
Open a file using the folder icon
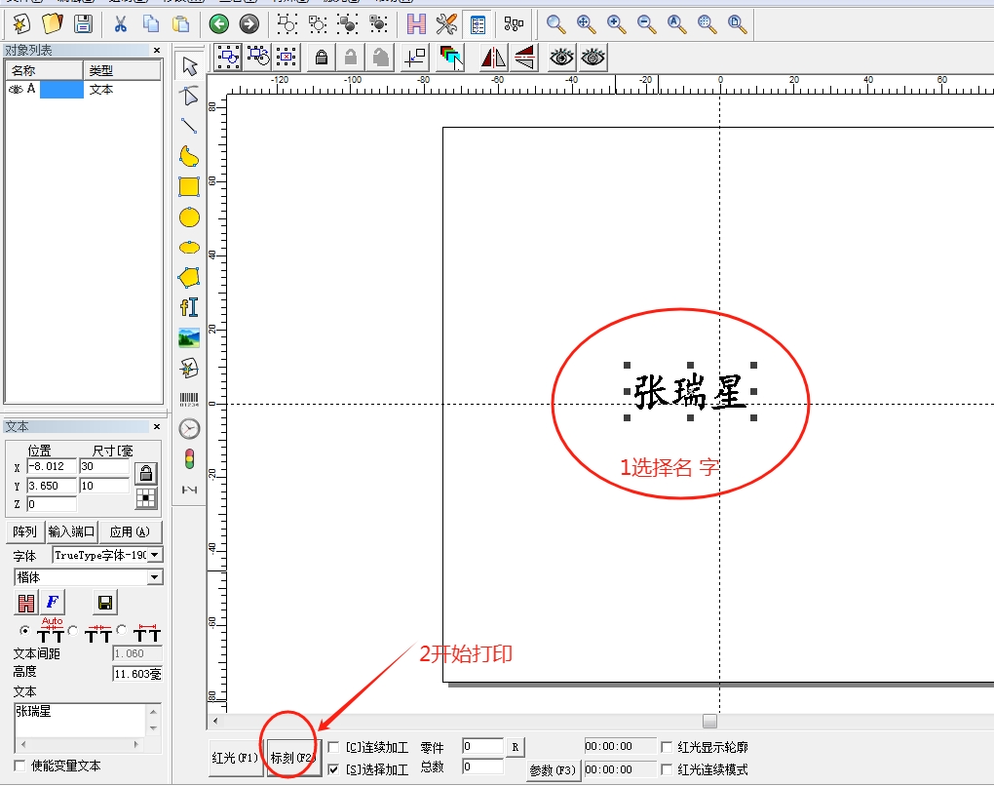point(52,24)
